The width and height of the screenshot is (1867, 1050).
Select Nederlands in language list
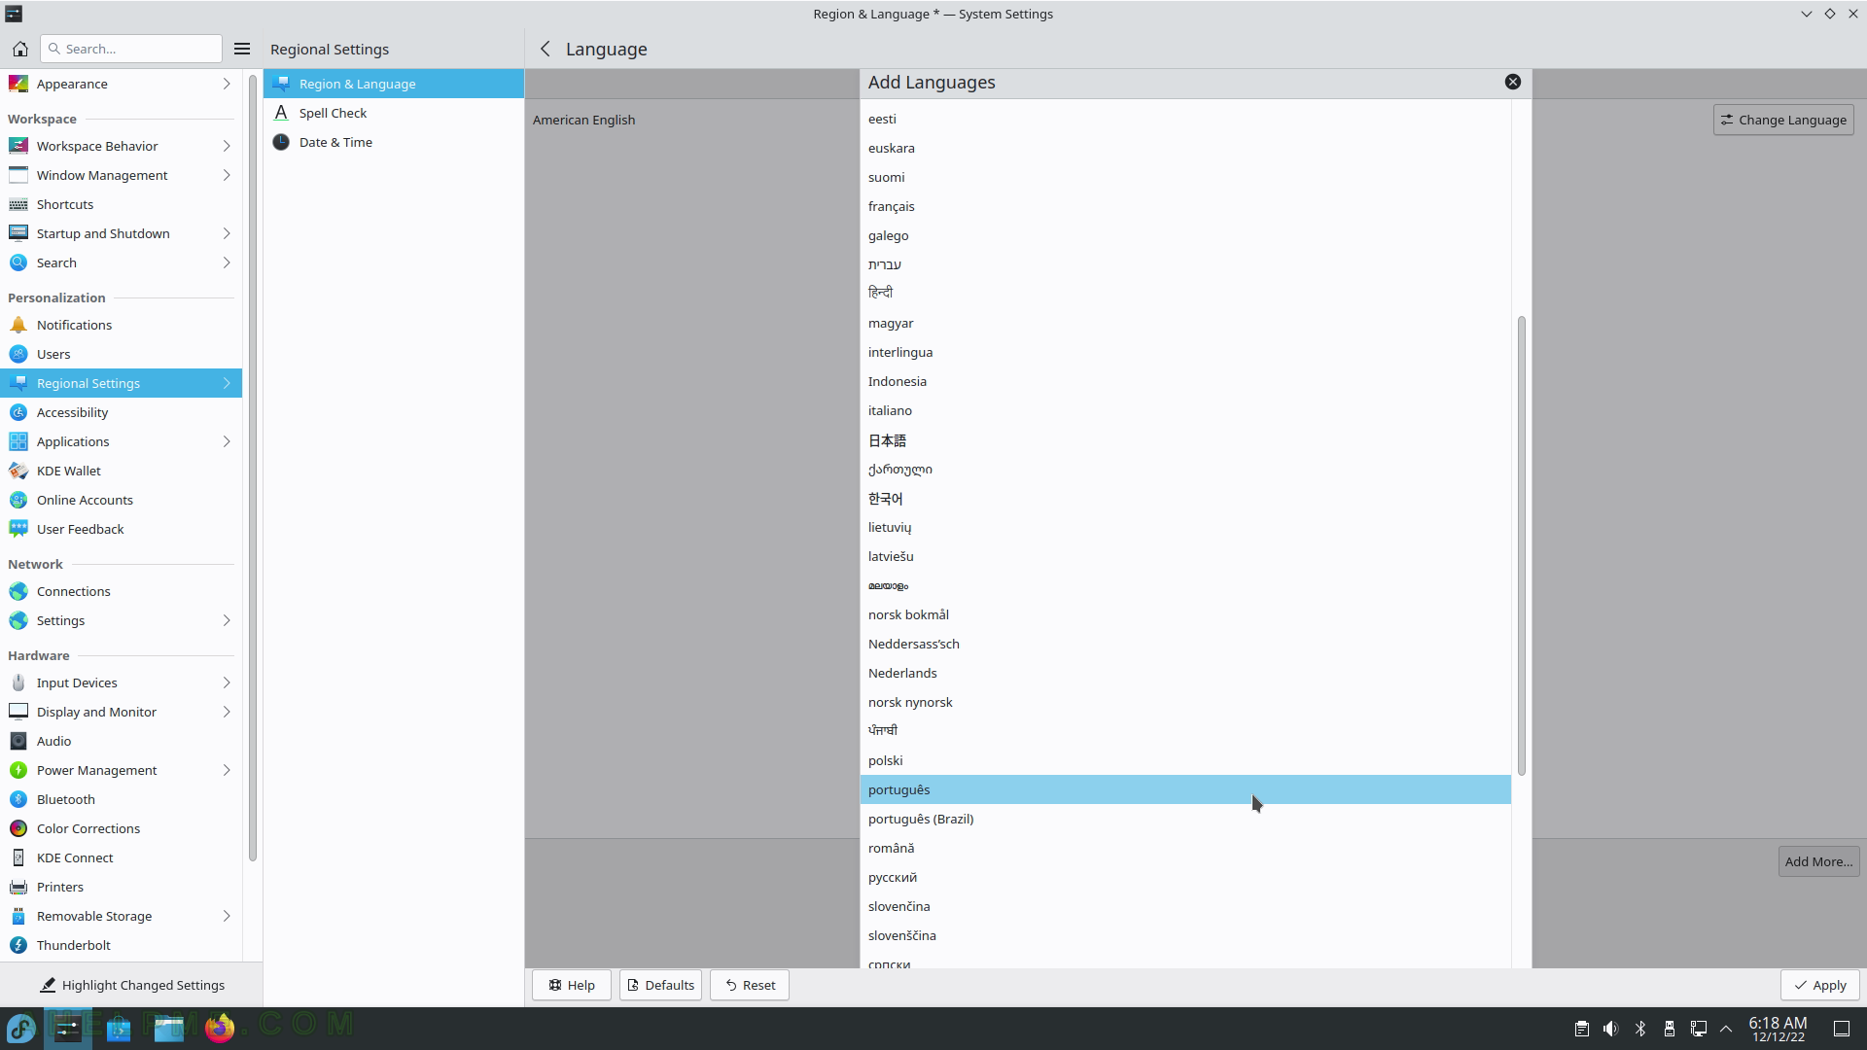click(x=1185, y=673)
